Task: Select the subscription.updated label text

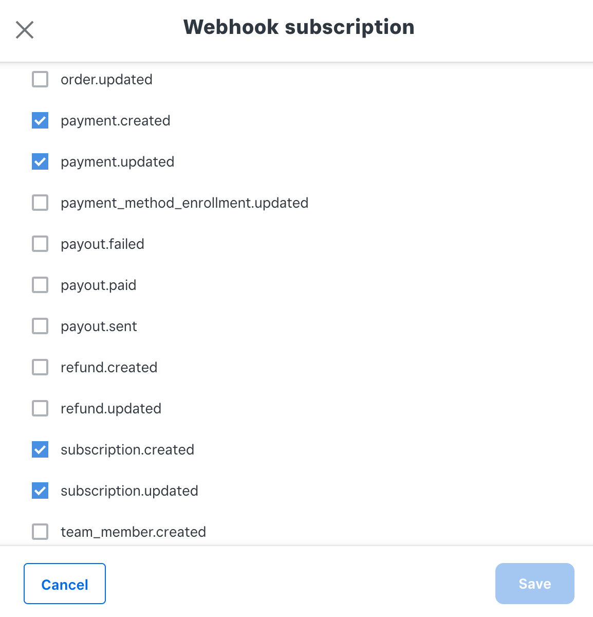Action: pos(129,491)
